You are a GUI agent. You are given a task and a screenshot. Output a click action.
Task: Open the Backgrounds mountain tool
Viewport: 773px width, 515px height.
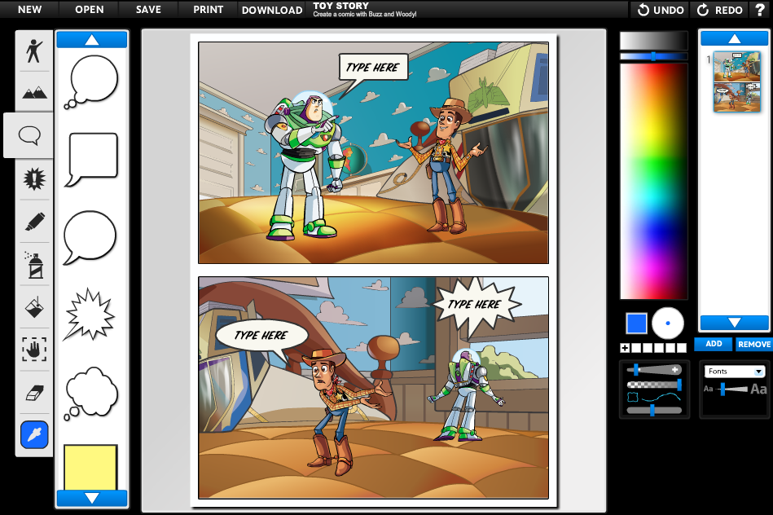tap(34, 92)
